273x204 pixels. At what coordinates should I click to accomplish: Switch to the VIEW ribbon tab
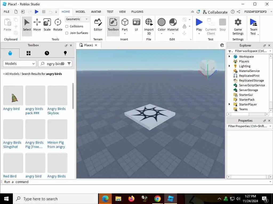(122, 12)
